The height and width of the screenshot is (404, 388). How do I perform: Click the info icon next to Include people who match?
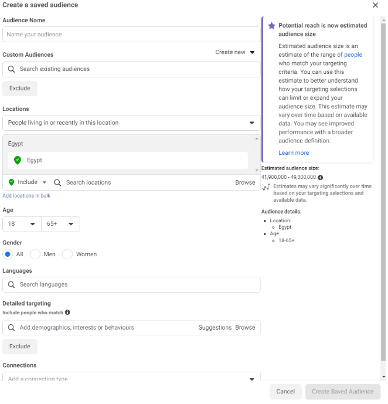click(x=67, y=313)
